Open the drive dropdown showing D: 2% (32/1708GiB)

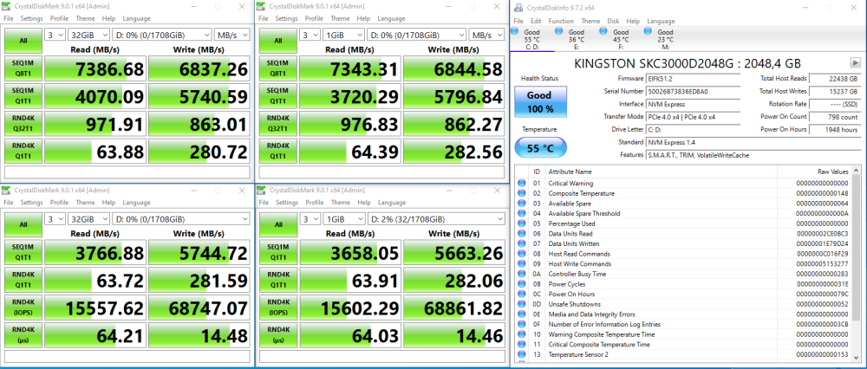click(x=433, y=219)
